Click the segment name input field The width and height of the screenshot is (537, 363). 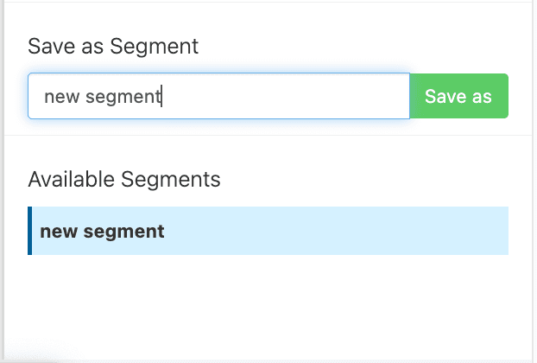[218, 96]
